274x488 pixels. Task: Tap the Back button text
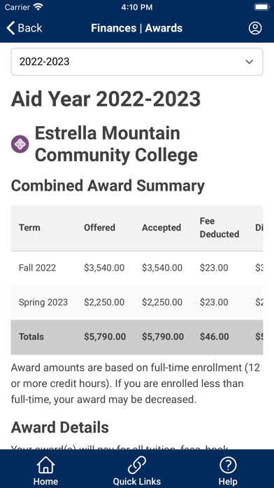[x=30, y=28]
